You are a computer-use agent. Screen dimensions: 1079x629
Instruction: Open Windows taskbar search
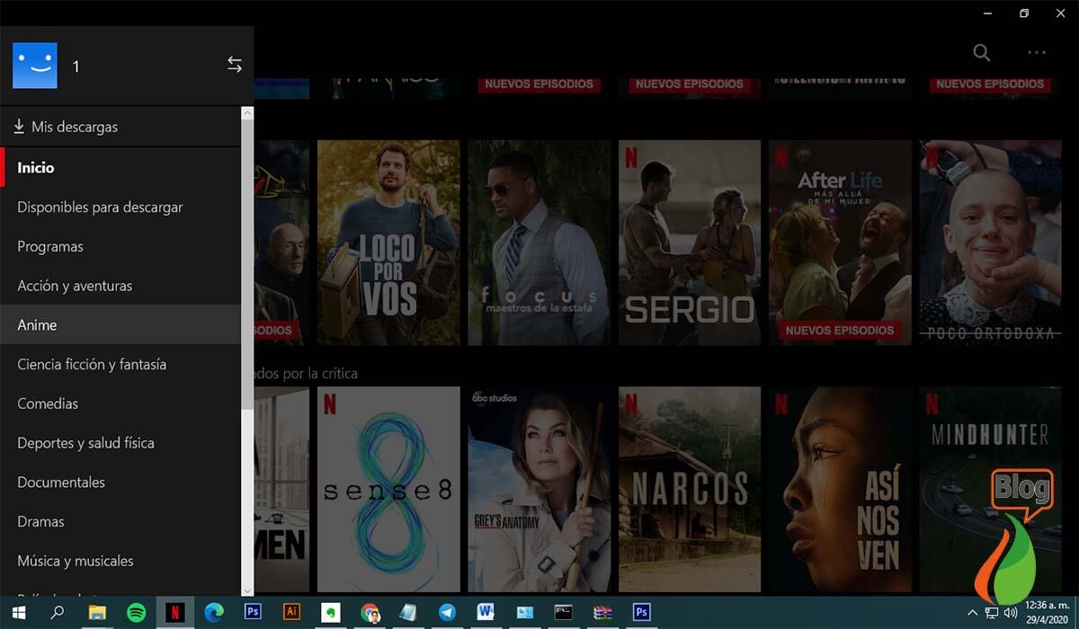(x=57, y=613)
